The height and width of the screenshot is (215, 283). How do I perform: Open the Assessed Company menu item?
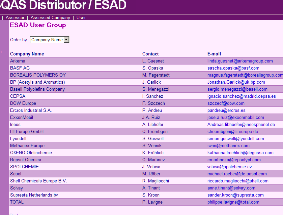point(50,17)
